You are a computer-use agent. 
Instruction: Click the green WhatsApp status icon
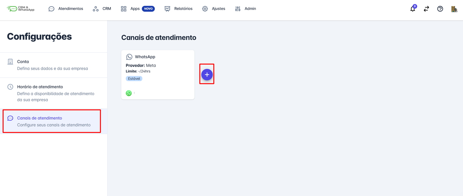[129, 93]
